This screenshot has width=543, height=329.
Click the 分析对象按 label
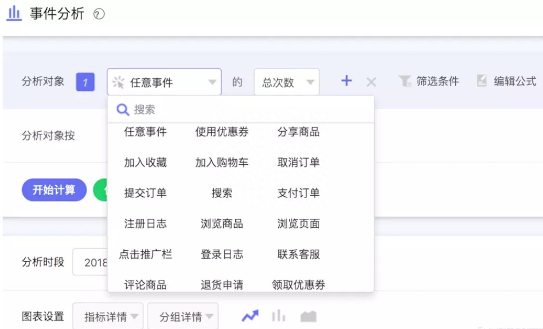48,135
